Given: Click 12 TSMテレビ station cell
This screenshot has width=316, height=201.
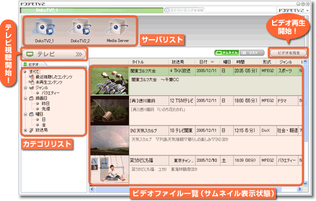Looking at the screenshot, I should [182, 100].
